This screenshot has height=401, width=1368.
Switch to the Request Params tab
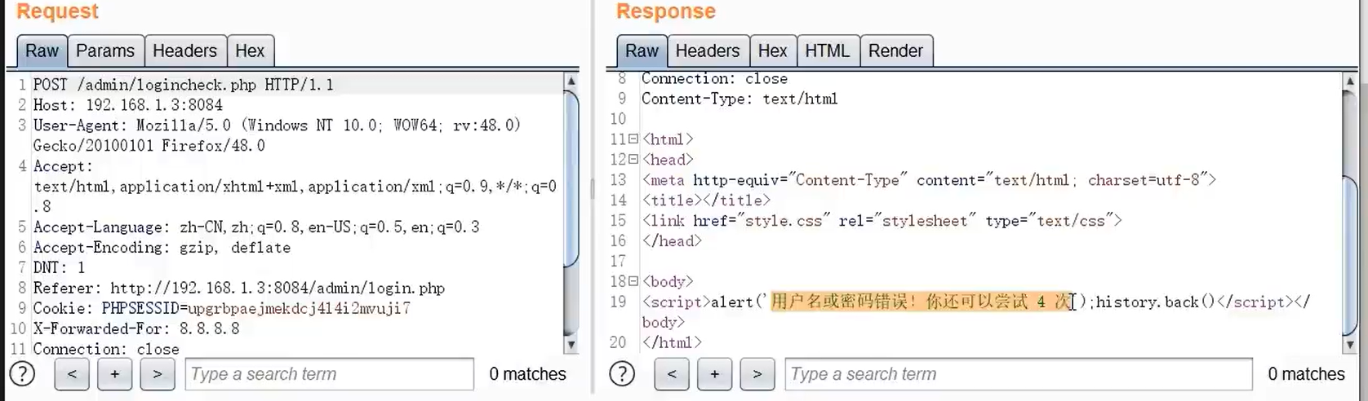pyautogui.click(x=105, y=51)
